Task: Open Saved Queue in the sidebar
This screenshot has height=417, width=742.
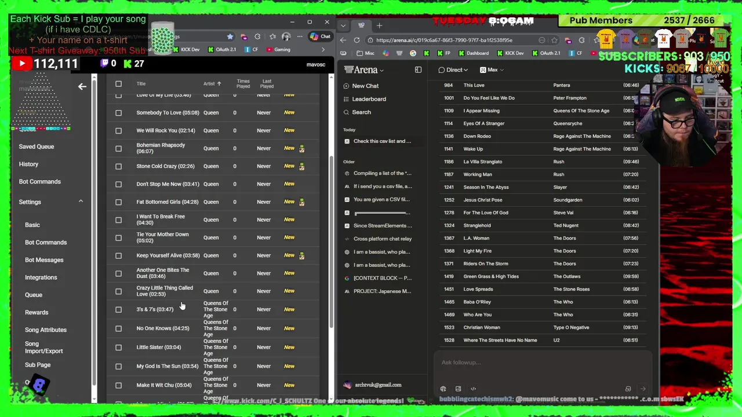Action: tap(36, 147)
